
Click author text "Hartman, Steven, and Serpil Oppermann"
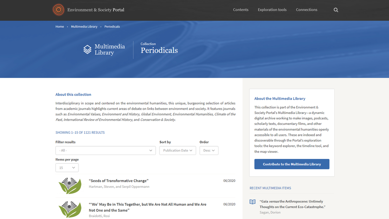coord(119,187)
